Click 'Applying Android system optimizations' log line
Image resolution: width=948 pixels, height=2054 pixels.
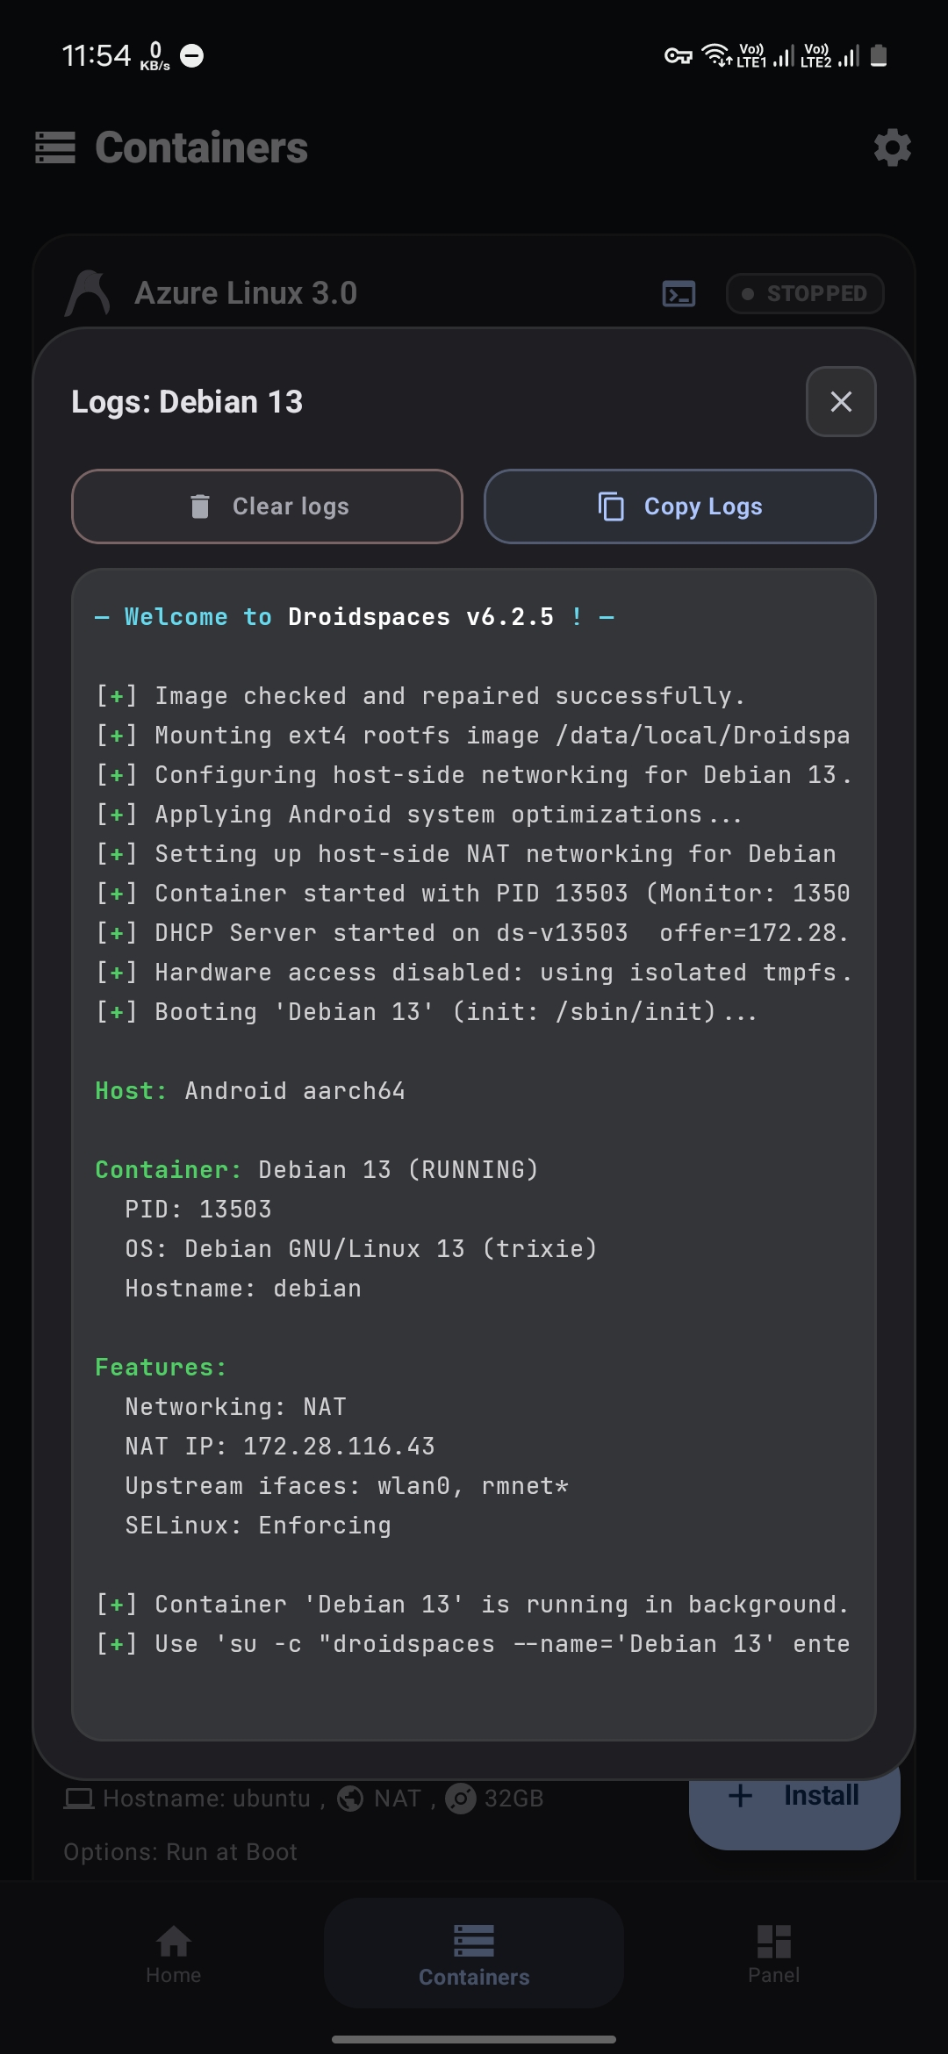(x=419, y=815)
